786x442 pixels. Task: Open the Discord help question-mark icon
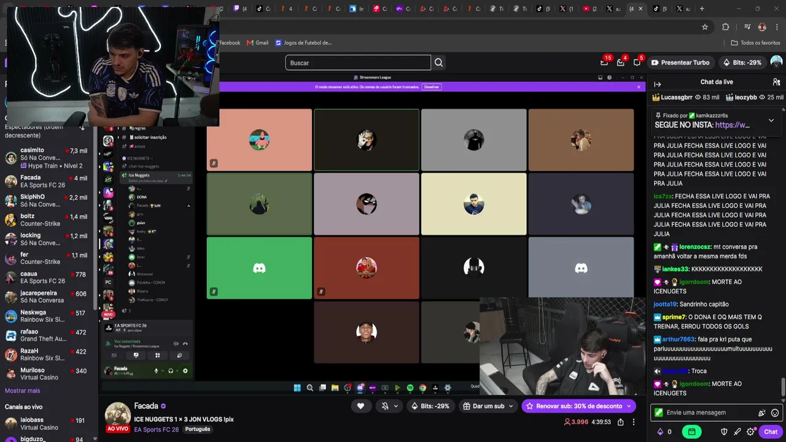[x=609, y=77]
